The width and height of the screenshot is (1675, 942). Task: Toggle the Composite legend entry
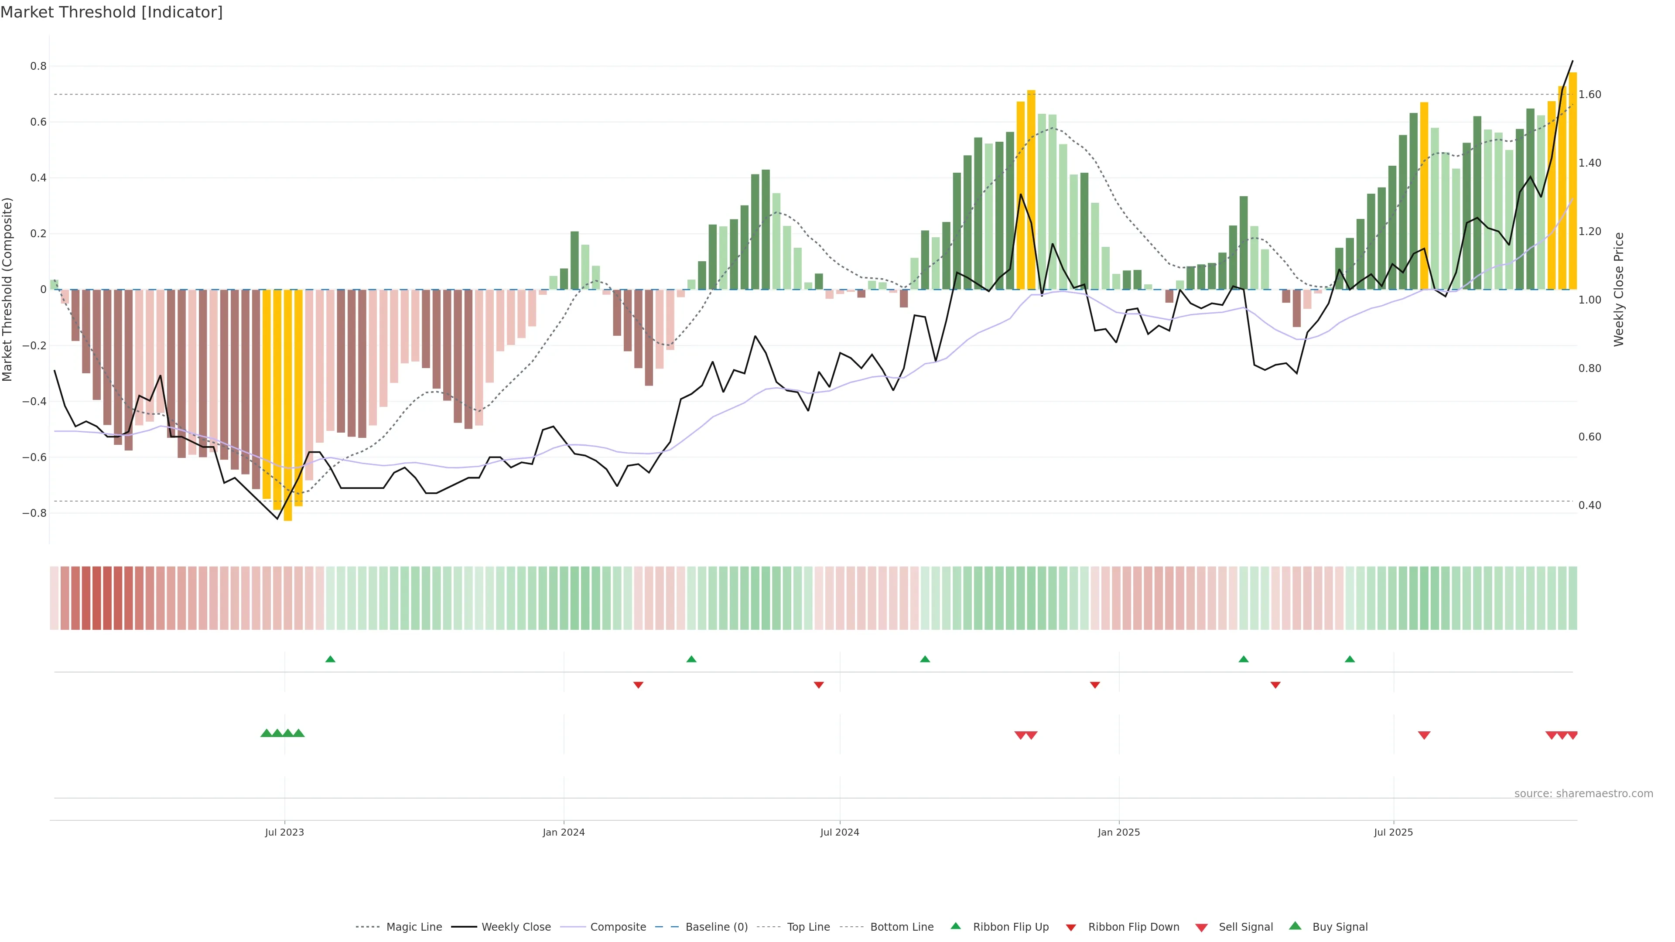pos(618,926)
